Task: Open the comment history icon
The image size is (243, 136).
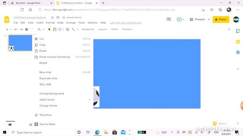Action: (169, 19)
